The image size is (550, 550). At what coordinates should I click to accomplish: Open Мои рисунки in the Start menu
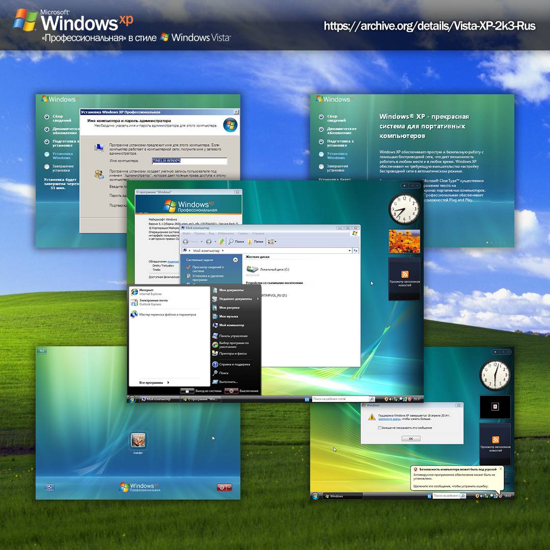(x=226, y=308)
